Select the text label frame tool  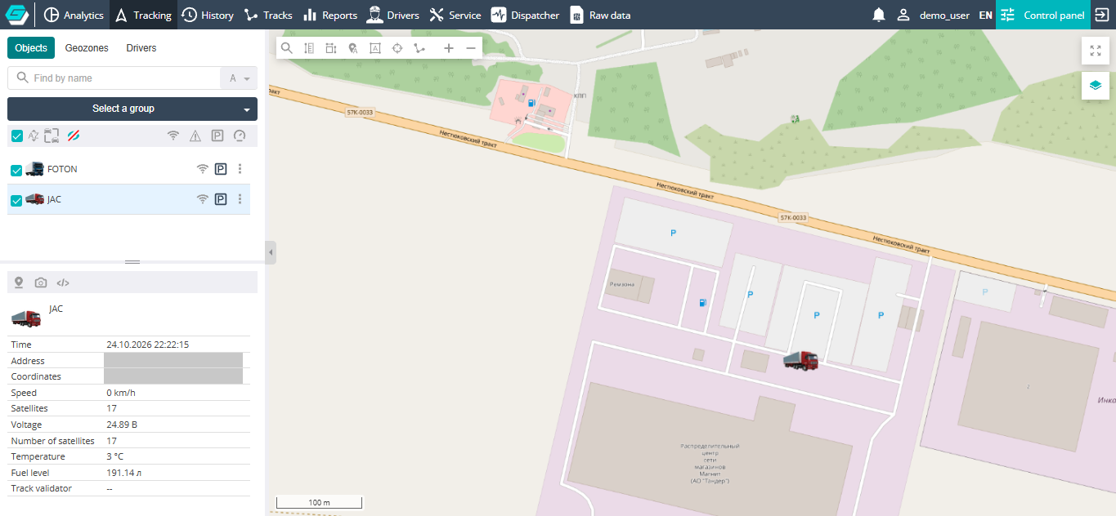[375, 48]
